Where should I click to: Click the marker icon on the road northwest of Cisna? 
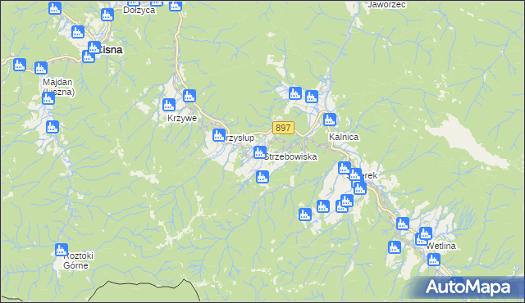click(x=78, y=33)
